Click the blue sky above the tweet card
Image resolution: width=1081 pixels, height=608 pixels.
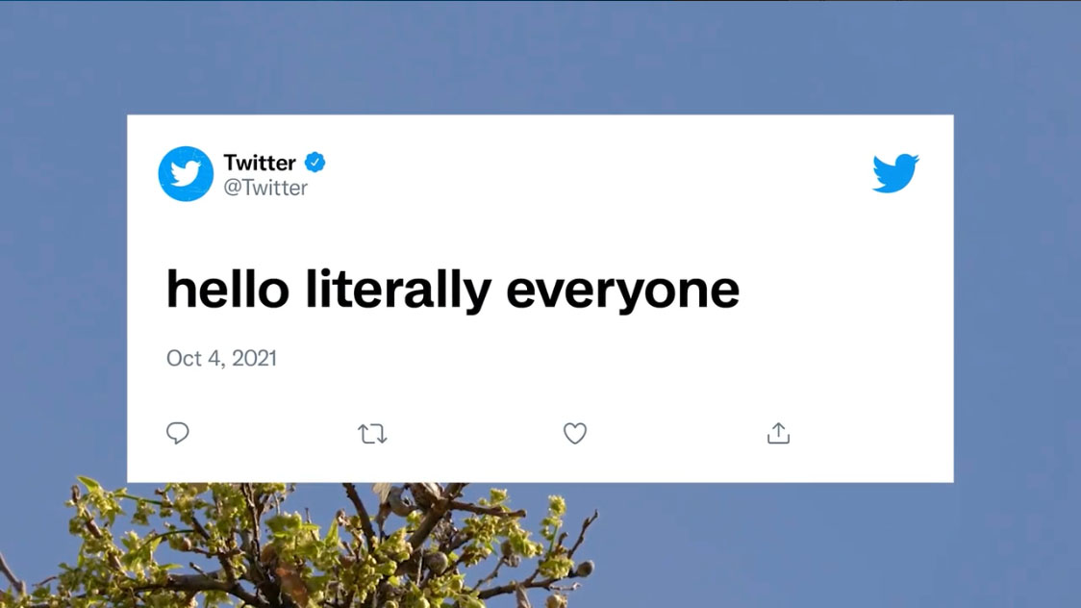coord(539,58)
